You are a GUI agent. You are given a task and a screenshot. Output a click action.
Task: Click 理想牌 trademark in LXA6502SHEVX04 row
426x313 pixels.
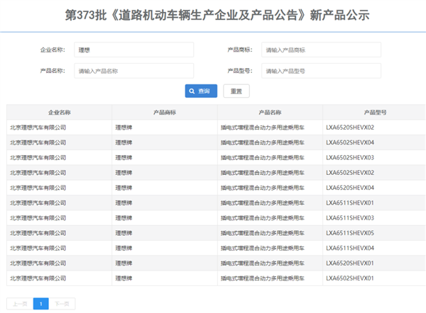[x=124, y=142]
